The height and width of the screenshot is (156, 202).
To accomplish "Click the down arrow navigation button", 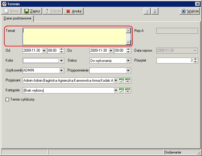I will [x=155, y=11].
